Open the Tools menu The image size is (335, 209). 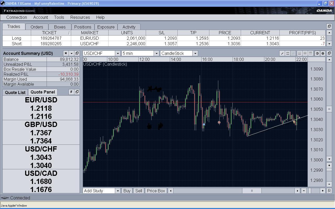tap(59, 17)
